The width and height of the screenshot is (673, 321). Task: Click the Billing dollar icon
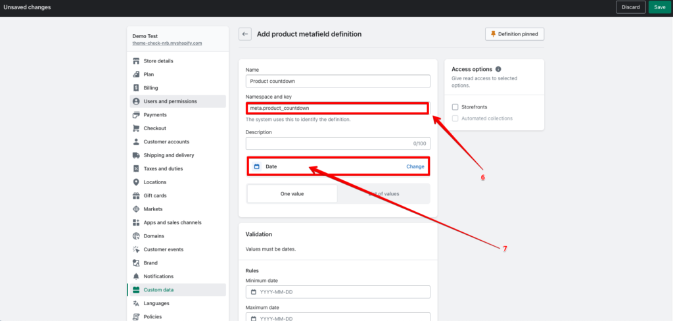pyautogui.click(x=136, y=87)
